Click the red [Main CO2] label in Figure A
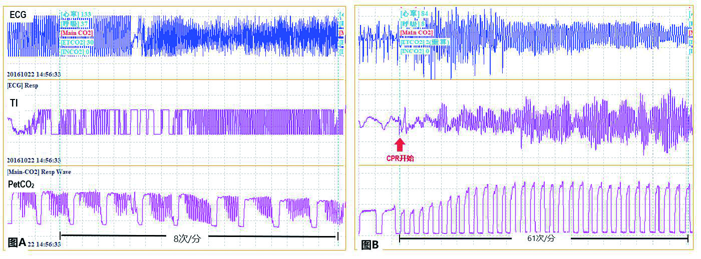Screen dimensions: 701x259 pyautogui.click(x=77, y=33)
